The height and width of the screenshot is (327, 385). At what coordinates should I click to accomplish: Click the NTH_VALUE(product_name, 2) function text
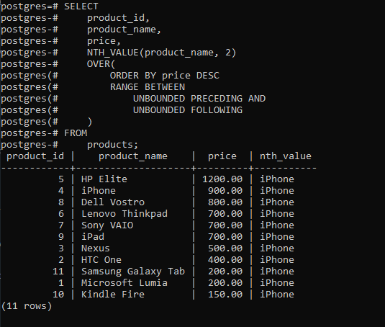tap(161, 53)
